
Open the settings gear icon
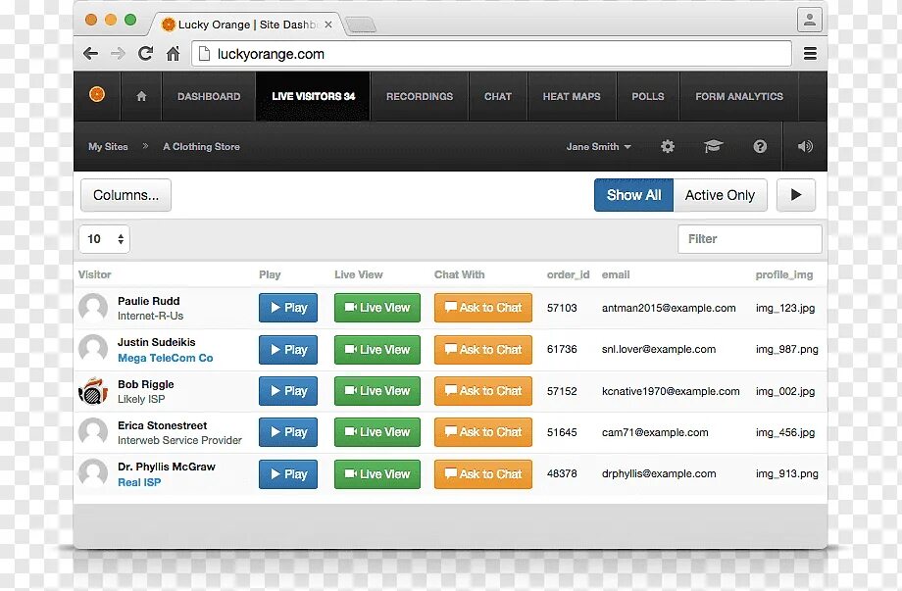coord(668,147)
